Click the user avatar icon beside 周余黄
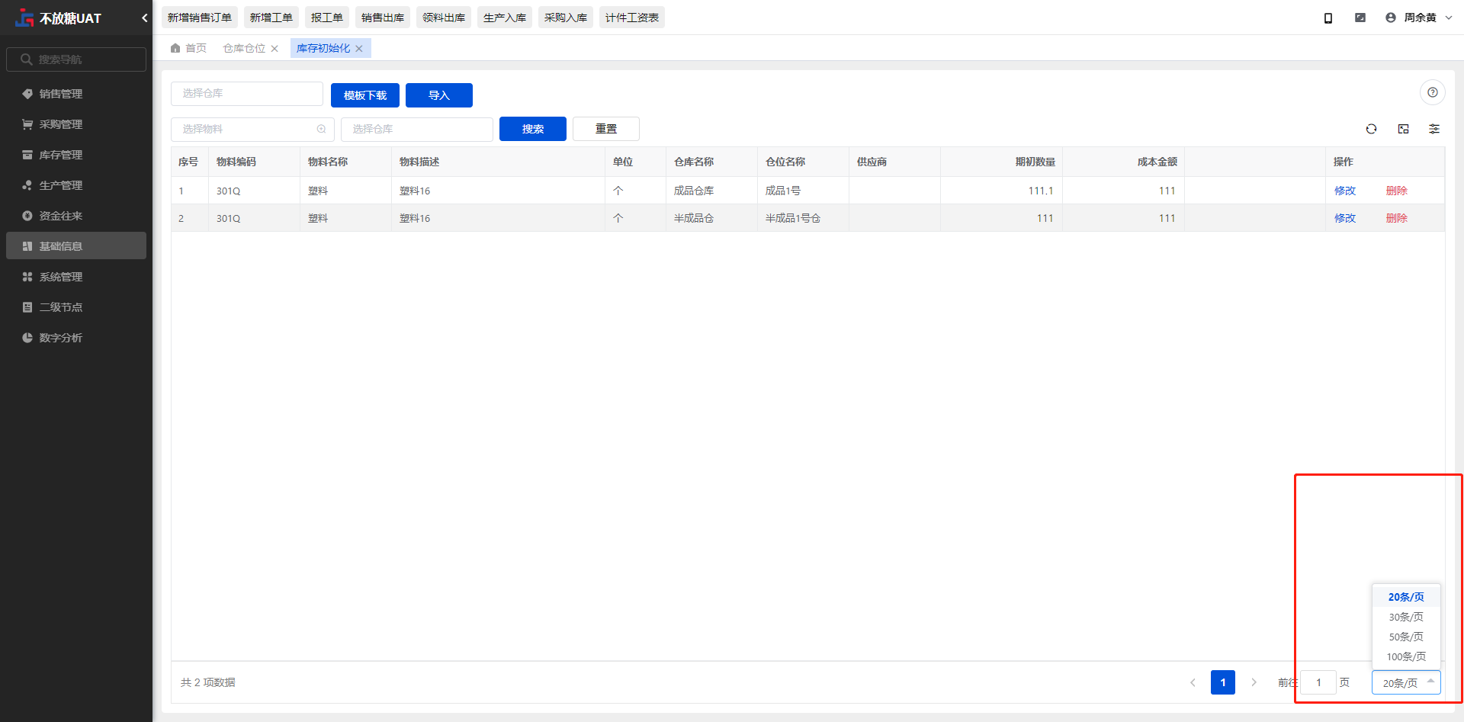 tap(1391, 18)
